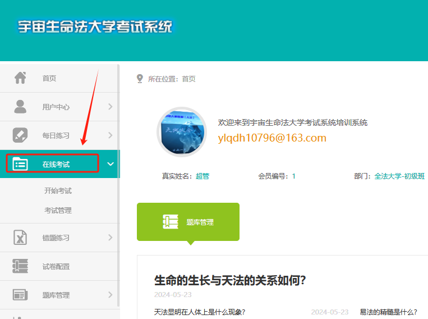Click the 真实姓名 label
Image resolution: width=428 pixels, height=319 pixels.
click(x=176, y=176)
